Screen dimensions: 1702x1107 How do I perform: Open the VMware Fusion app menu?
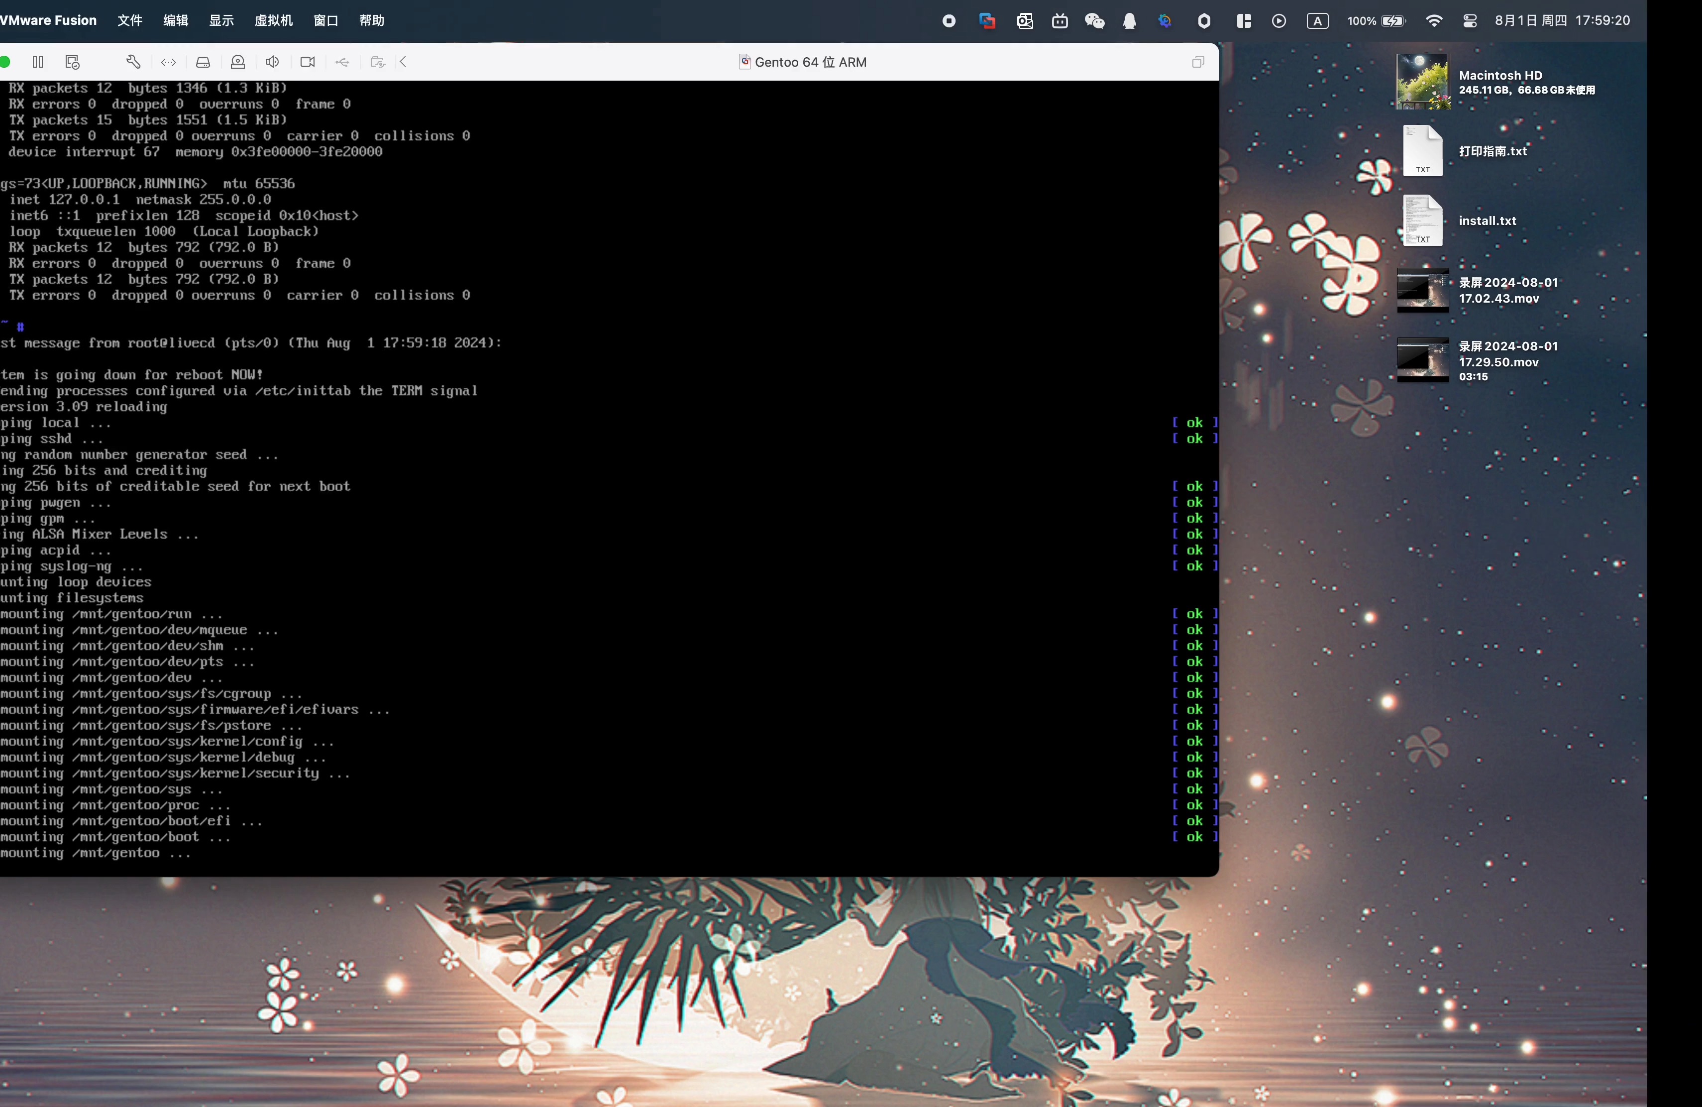click(x=48, y=20)
